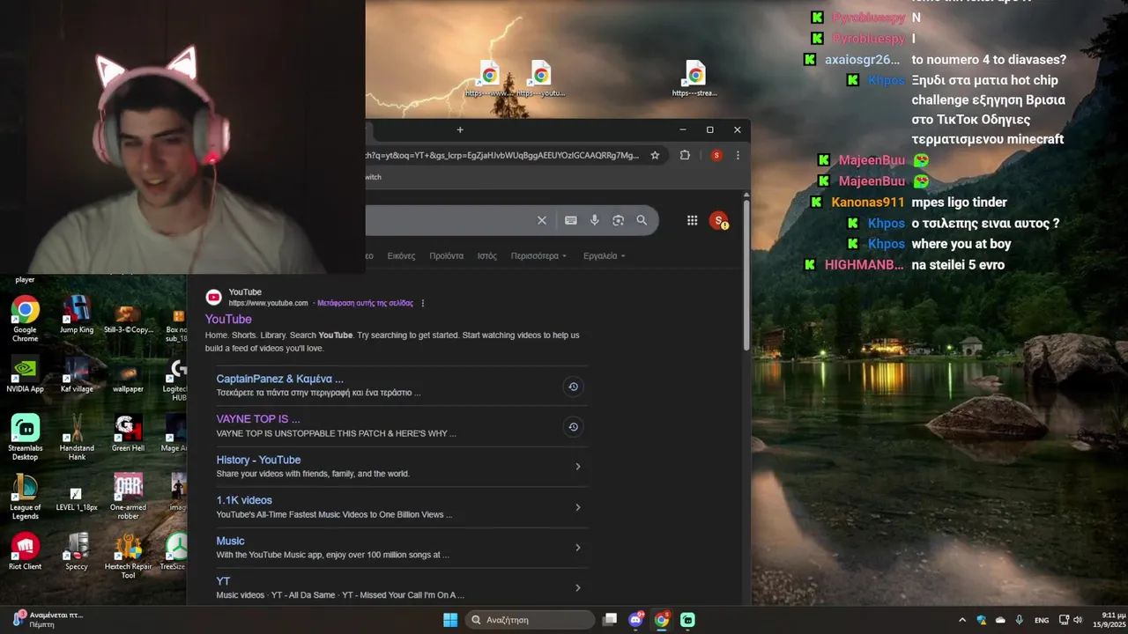Image resolution: width=1128 pixels, height=634 pixels.
Task: Search by image with Google Lens icon
Action: 618,220
